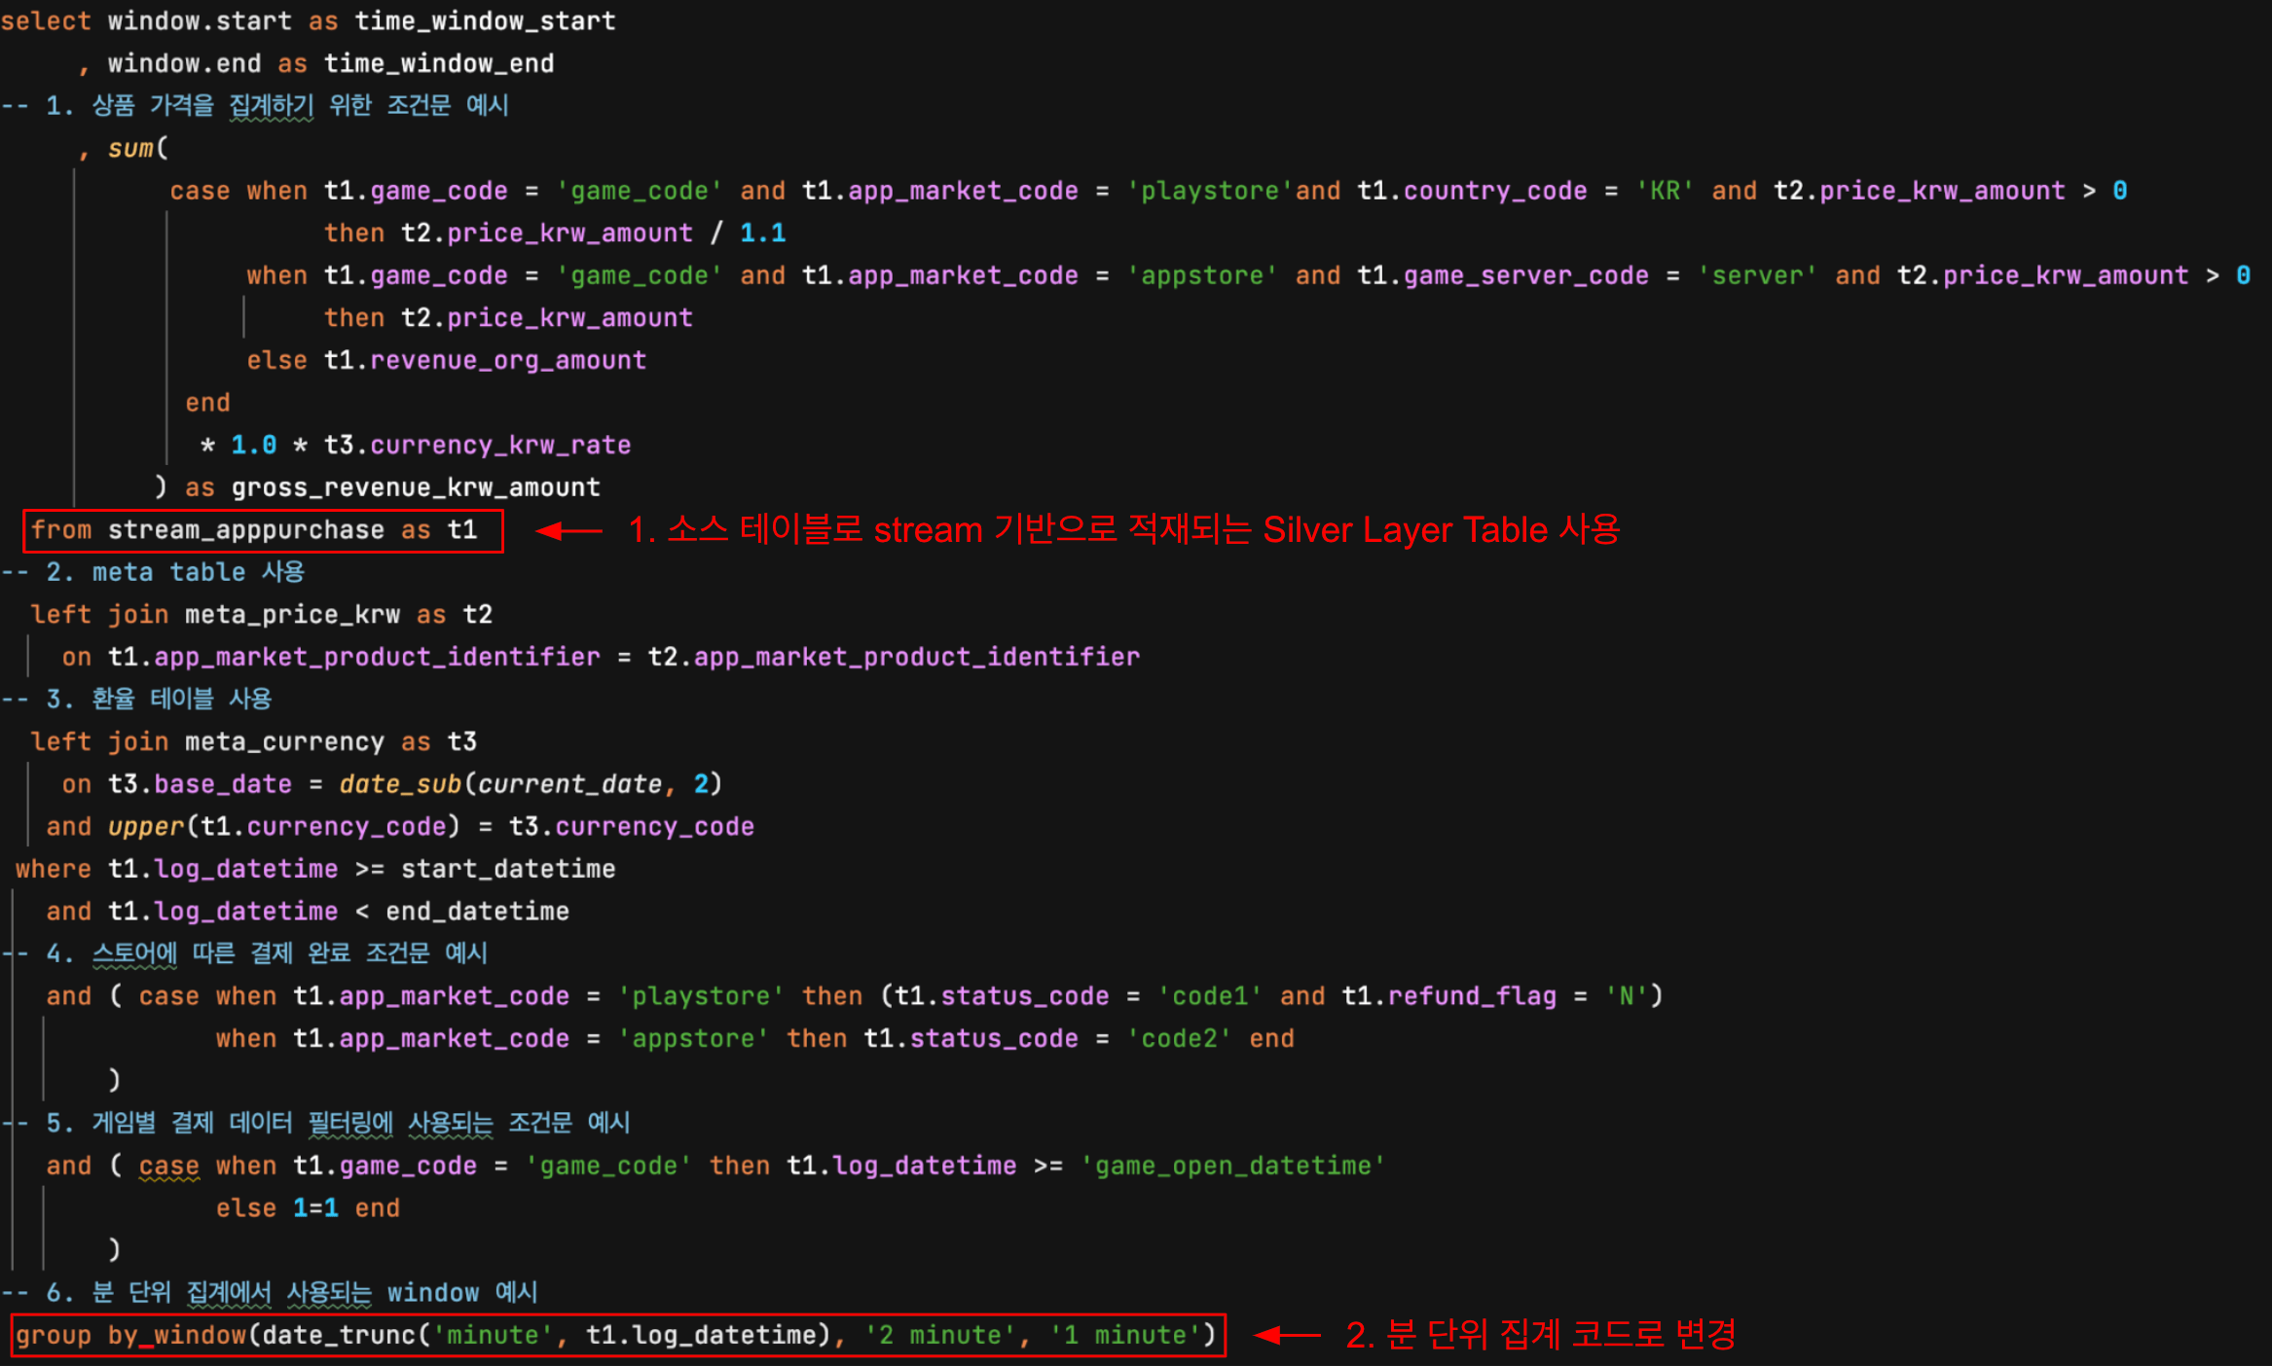The width and height of the screenshot is (2272, 1366).
Task: Click 'end_datetime' in where clause
Action: [x=477, y=911]
